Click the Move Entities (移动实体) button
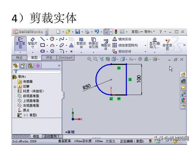 [x=122, y=51]
